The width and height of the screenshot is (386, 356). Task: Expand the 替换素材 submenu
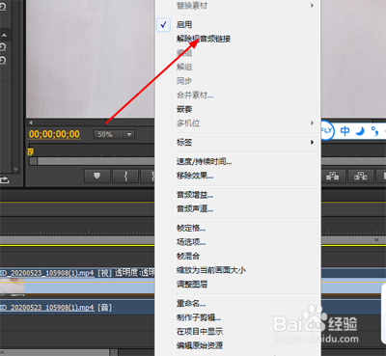238,6
